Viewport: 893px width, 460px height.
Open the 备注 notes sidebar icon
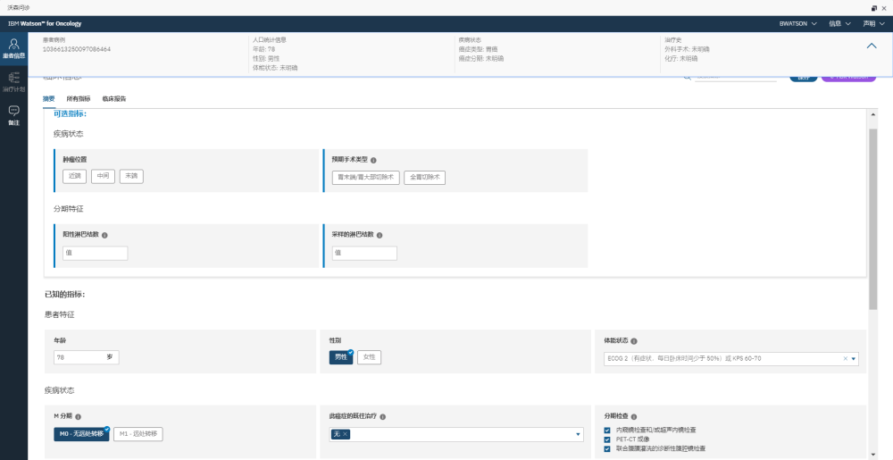[13, 115]
